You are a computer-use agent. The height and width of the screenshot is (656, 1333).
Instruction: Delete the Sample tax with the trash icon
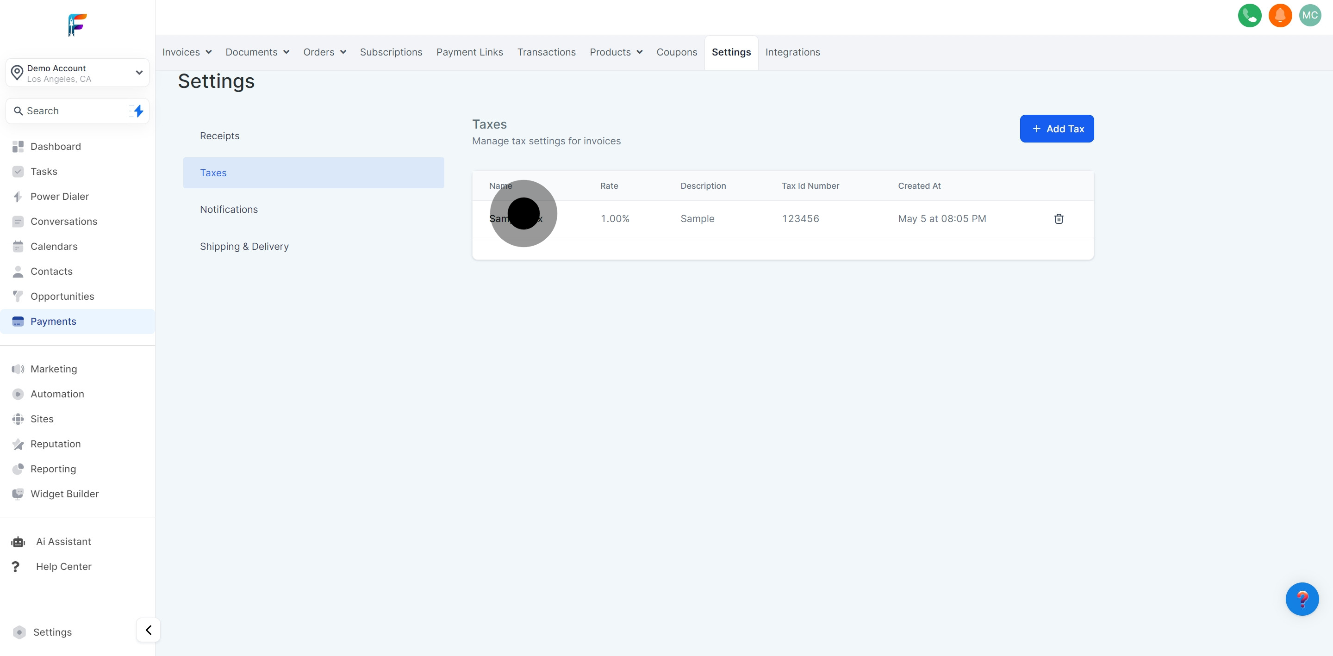(1058, 219)
